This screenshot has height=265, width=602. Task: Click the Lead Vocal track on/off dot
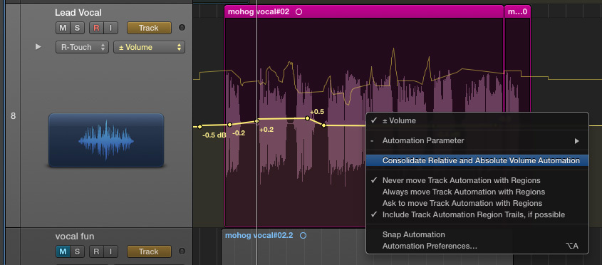(182, 28)
